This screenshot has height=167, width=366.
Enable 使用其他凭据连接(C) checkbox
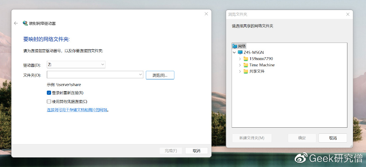coord(49,101)
